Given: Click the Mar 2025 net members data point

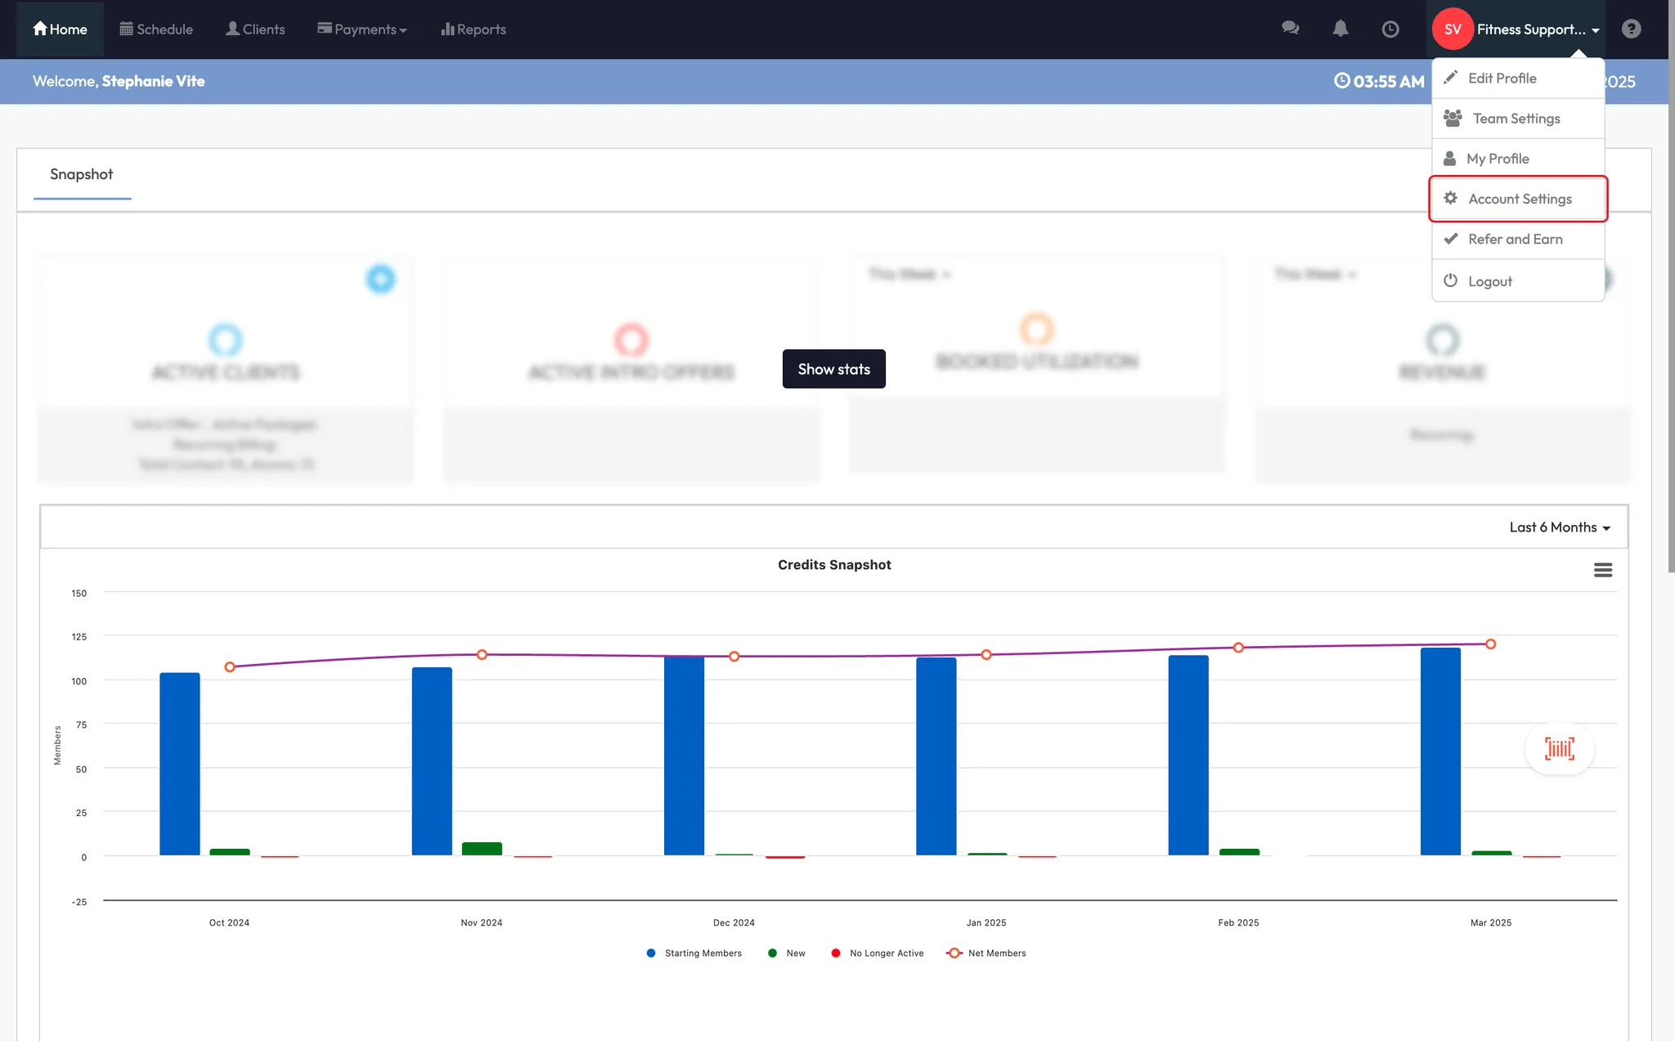Looking at the screenshot, I should [1490, 644].
